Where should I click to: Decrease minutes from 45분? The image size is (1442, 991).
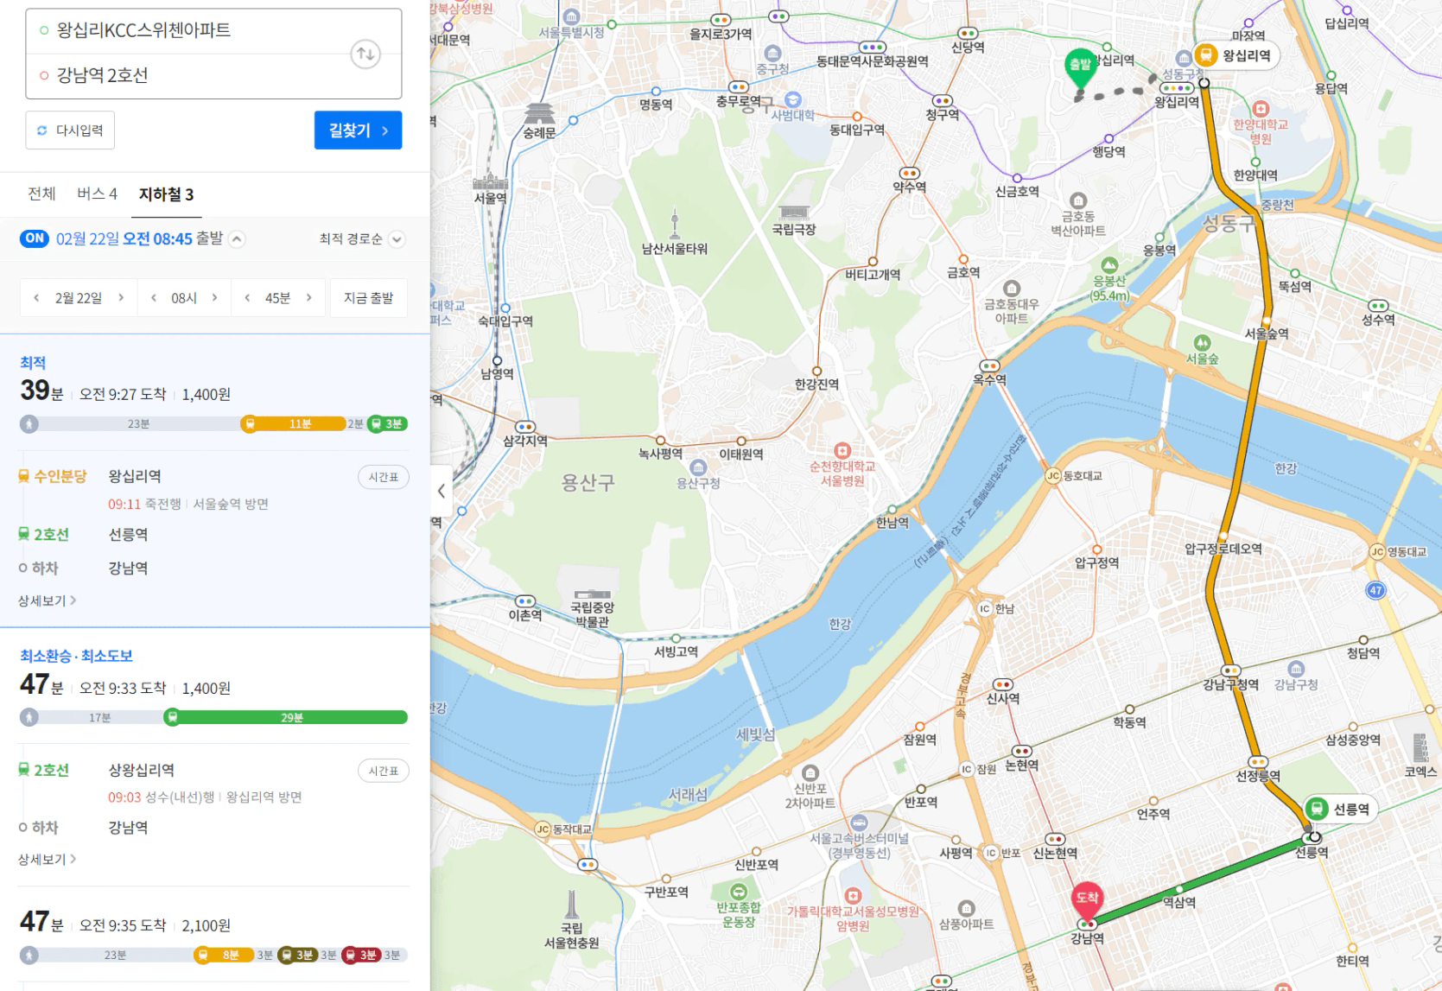click(247, 298)
